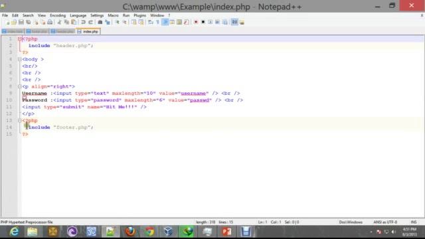Screen dimensions: 425x239
Task: Click "ANSI as UTF-8" in status bar
Action: tap(385, 222)
